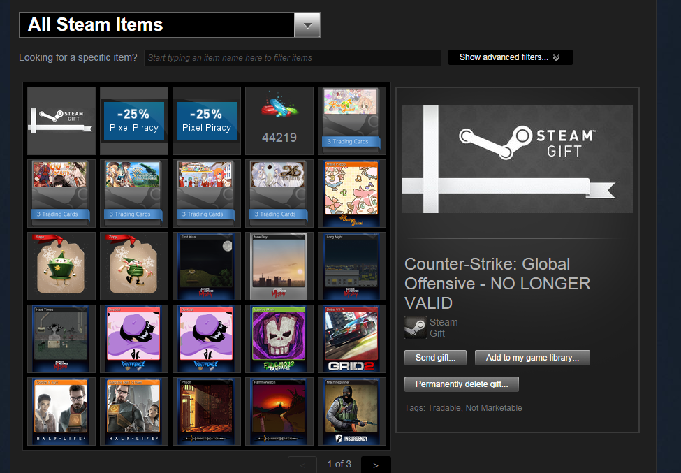681x473 pixels.
Task: Click the large Steam Gift preview image
Action: [518, 159]
